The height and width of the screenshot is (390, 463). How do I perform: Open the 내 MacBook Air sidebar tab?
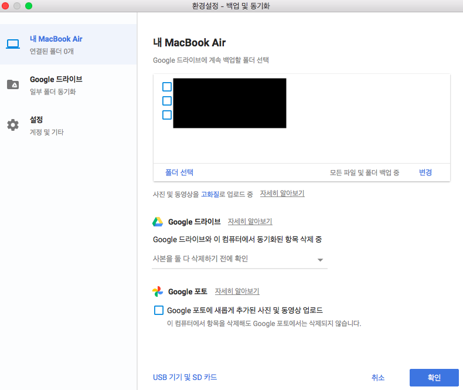[69, 45]
